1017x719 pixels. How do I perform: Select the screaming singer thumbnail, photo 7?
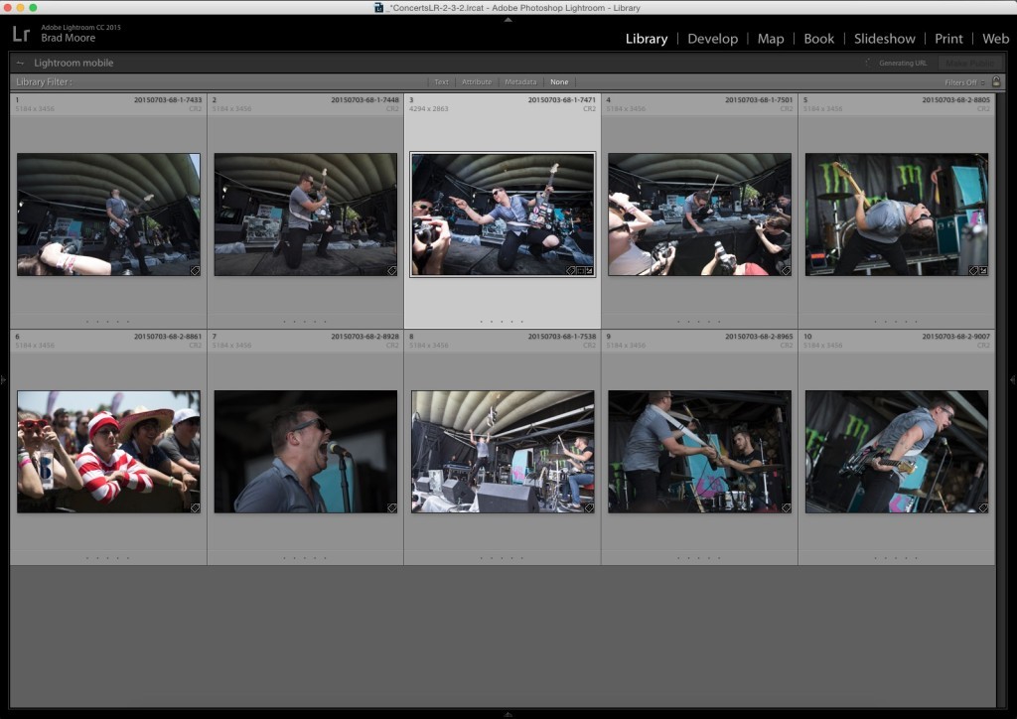click(305, 451)
